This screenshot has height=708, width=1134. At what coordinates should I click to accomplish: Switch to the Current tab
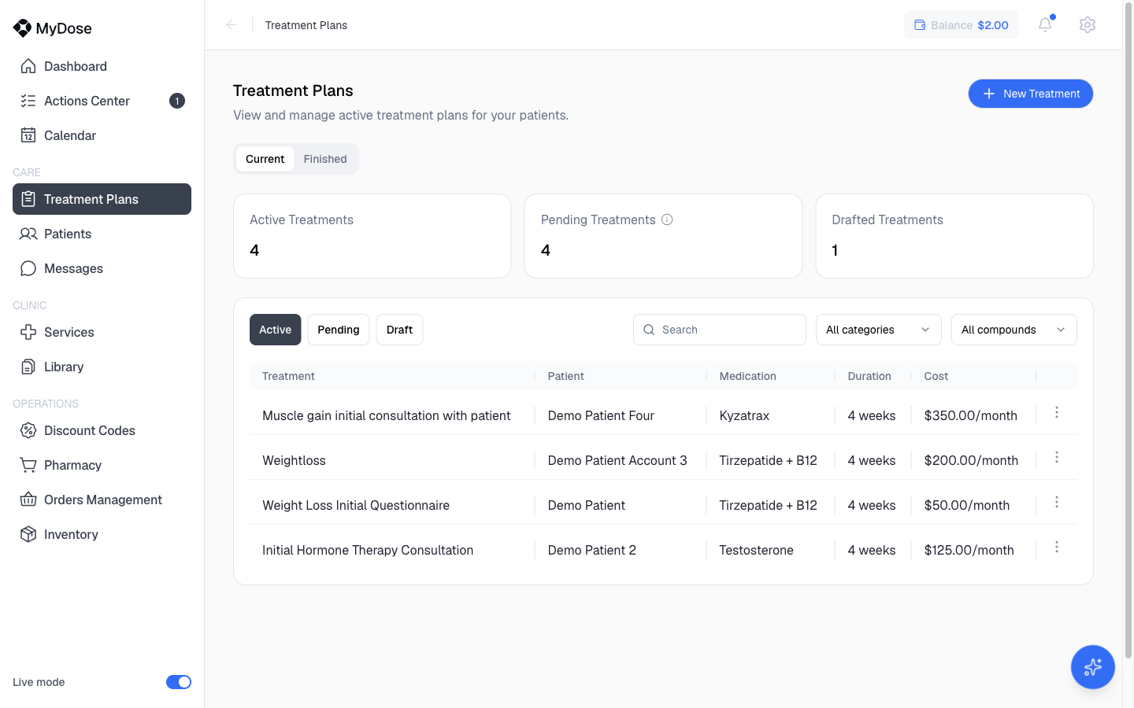pos(265,159)
